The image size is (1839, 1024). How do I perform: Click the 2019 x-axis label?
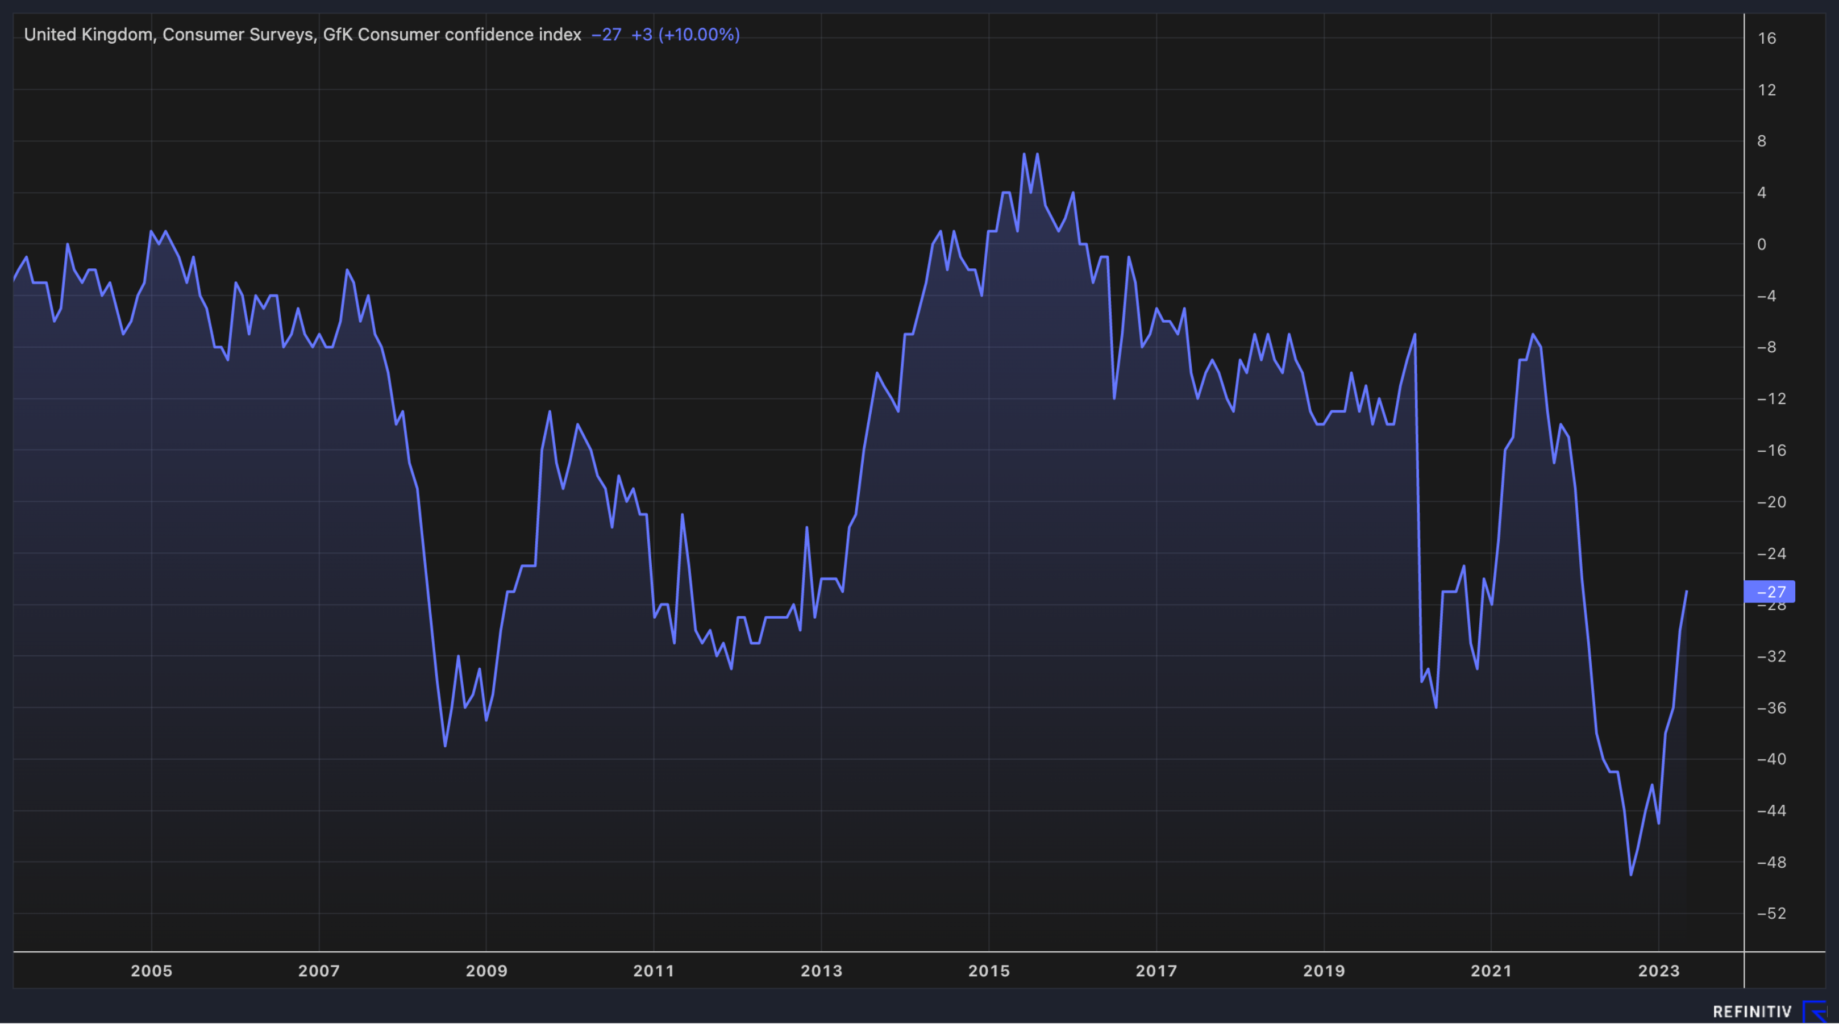coord(1324,971)
